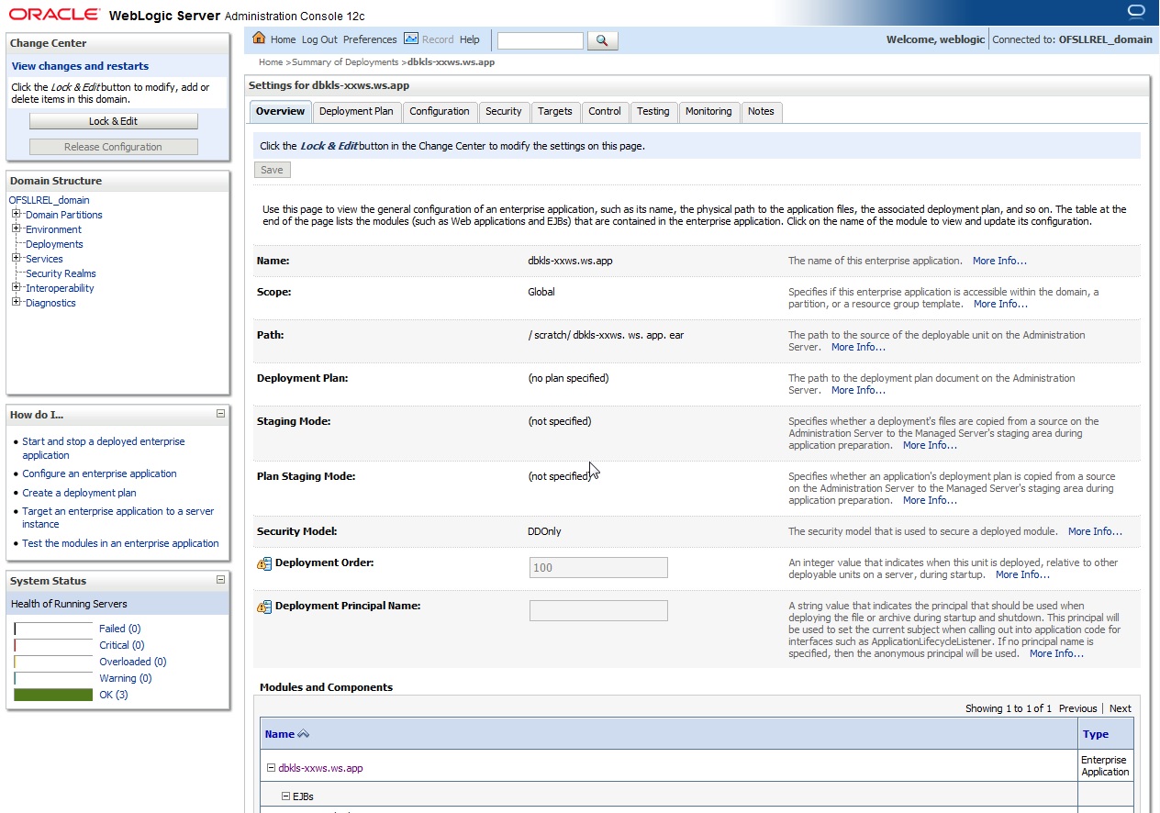The image size is (1160, 813).
Task: Click the Overloaded (0) status link
Action: [x=132, y=662]
